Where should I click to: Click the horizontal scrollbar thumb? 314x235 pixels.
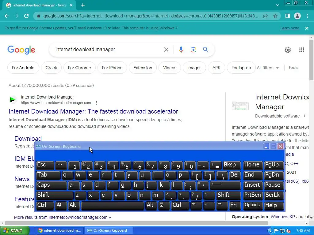(136, 223)
